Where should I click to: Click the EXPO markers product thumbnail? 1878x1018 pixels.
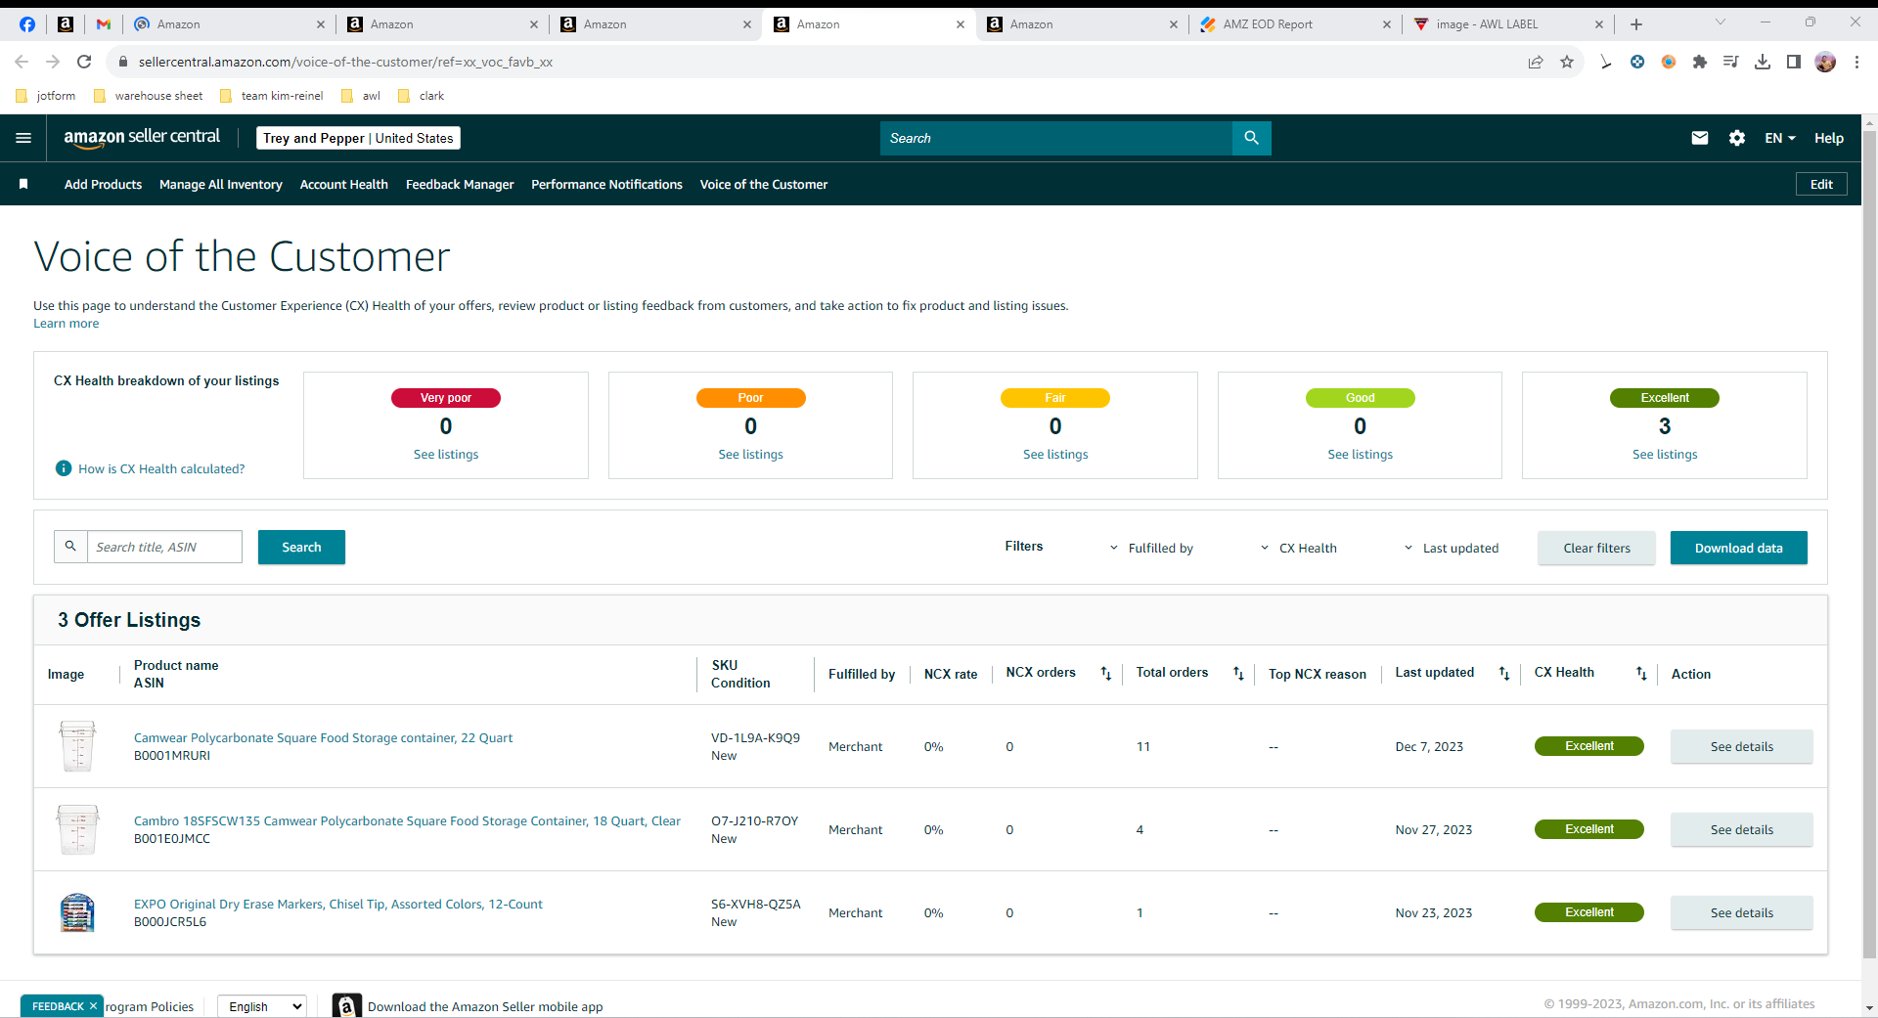point(77,912)
